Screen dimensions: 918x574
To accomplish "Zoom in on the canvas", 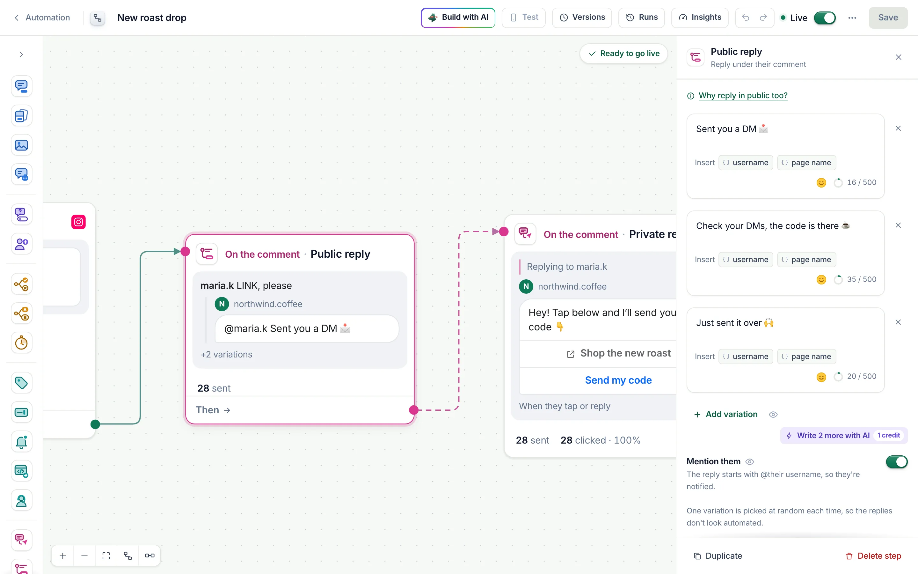I will (x=63, y=556).
